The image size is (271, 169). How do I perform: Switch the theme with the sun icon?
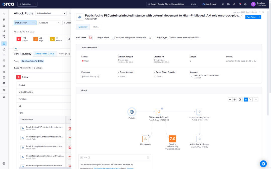click(223, 4)
